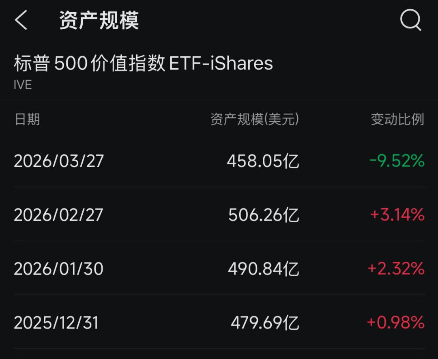This screenshot has height=359, width=438.
Task: Tap the 506.26亿 asset value
Action: pyautogui.click(x=264, y=215)
